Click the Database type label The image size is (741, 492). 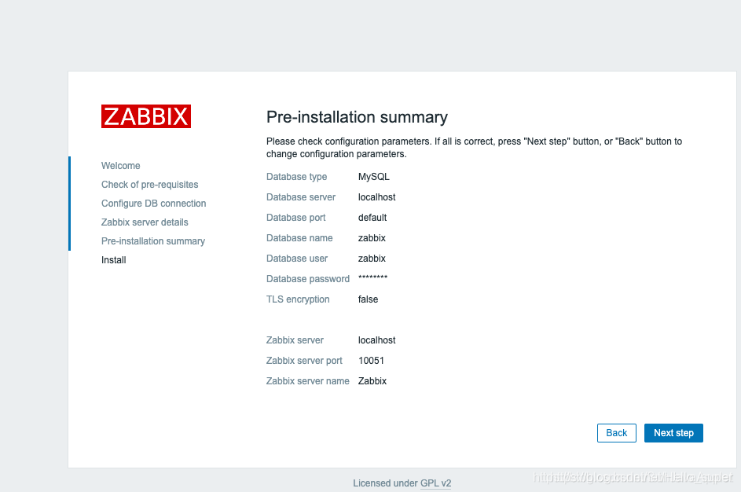pos(296,177)
